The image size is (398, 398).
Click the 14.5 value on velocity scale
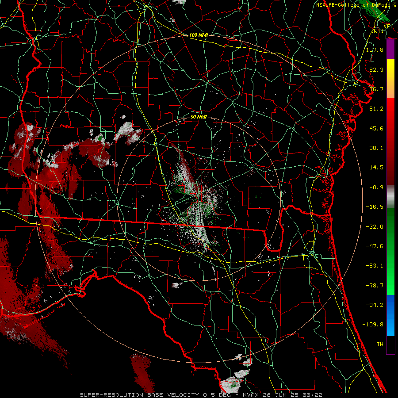(x=376, y=168)
